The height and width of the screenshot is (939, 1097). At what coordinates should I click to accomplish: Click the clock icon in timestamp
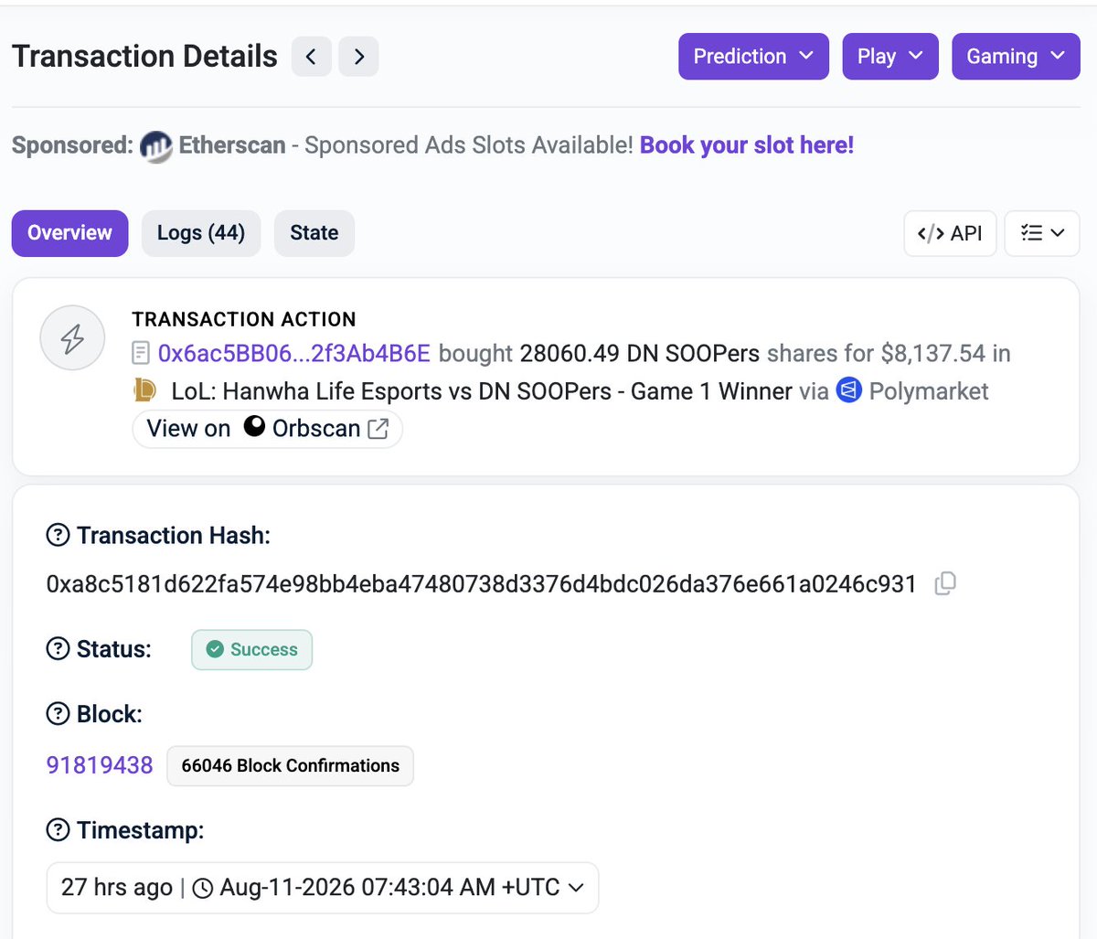point(203,888)
